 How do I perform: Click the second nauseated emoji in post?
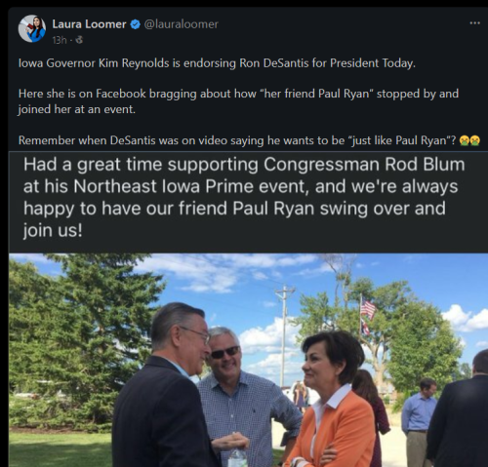[474, 140]
